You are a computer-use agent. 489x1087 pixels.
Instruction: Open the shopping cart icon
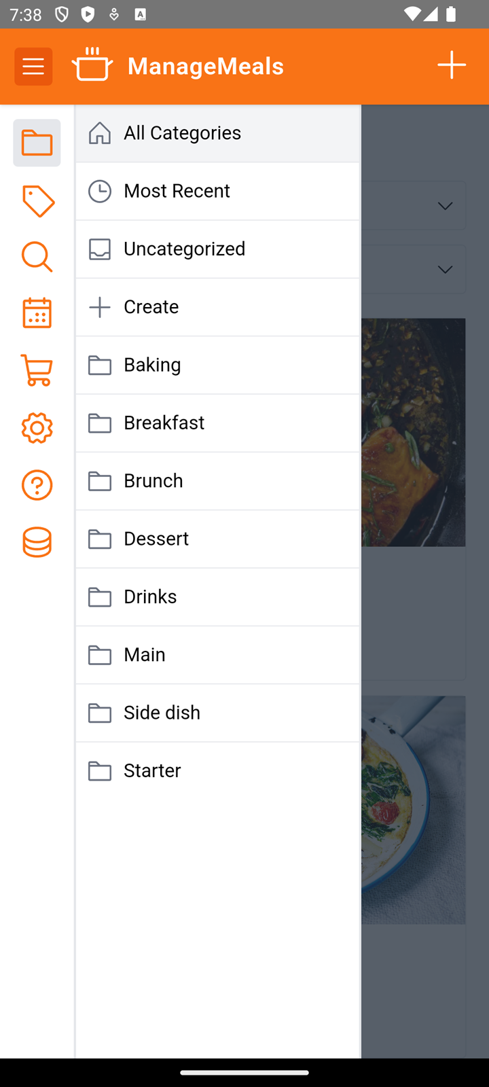click(x=37, y=370)
